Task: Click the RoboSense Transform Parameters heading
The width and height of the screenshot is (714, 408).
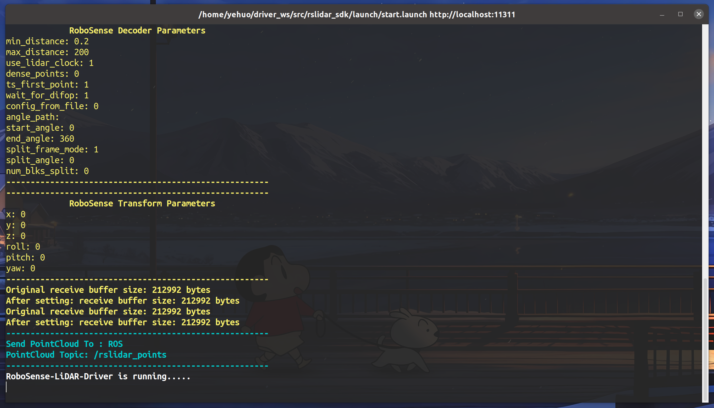Action: pyautogui.click(x=142, y=203)
